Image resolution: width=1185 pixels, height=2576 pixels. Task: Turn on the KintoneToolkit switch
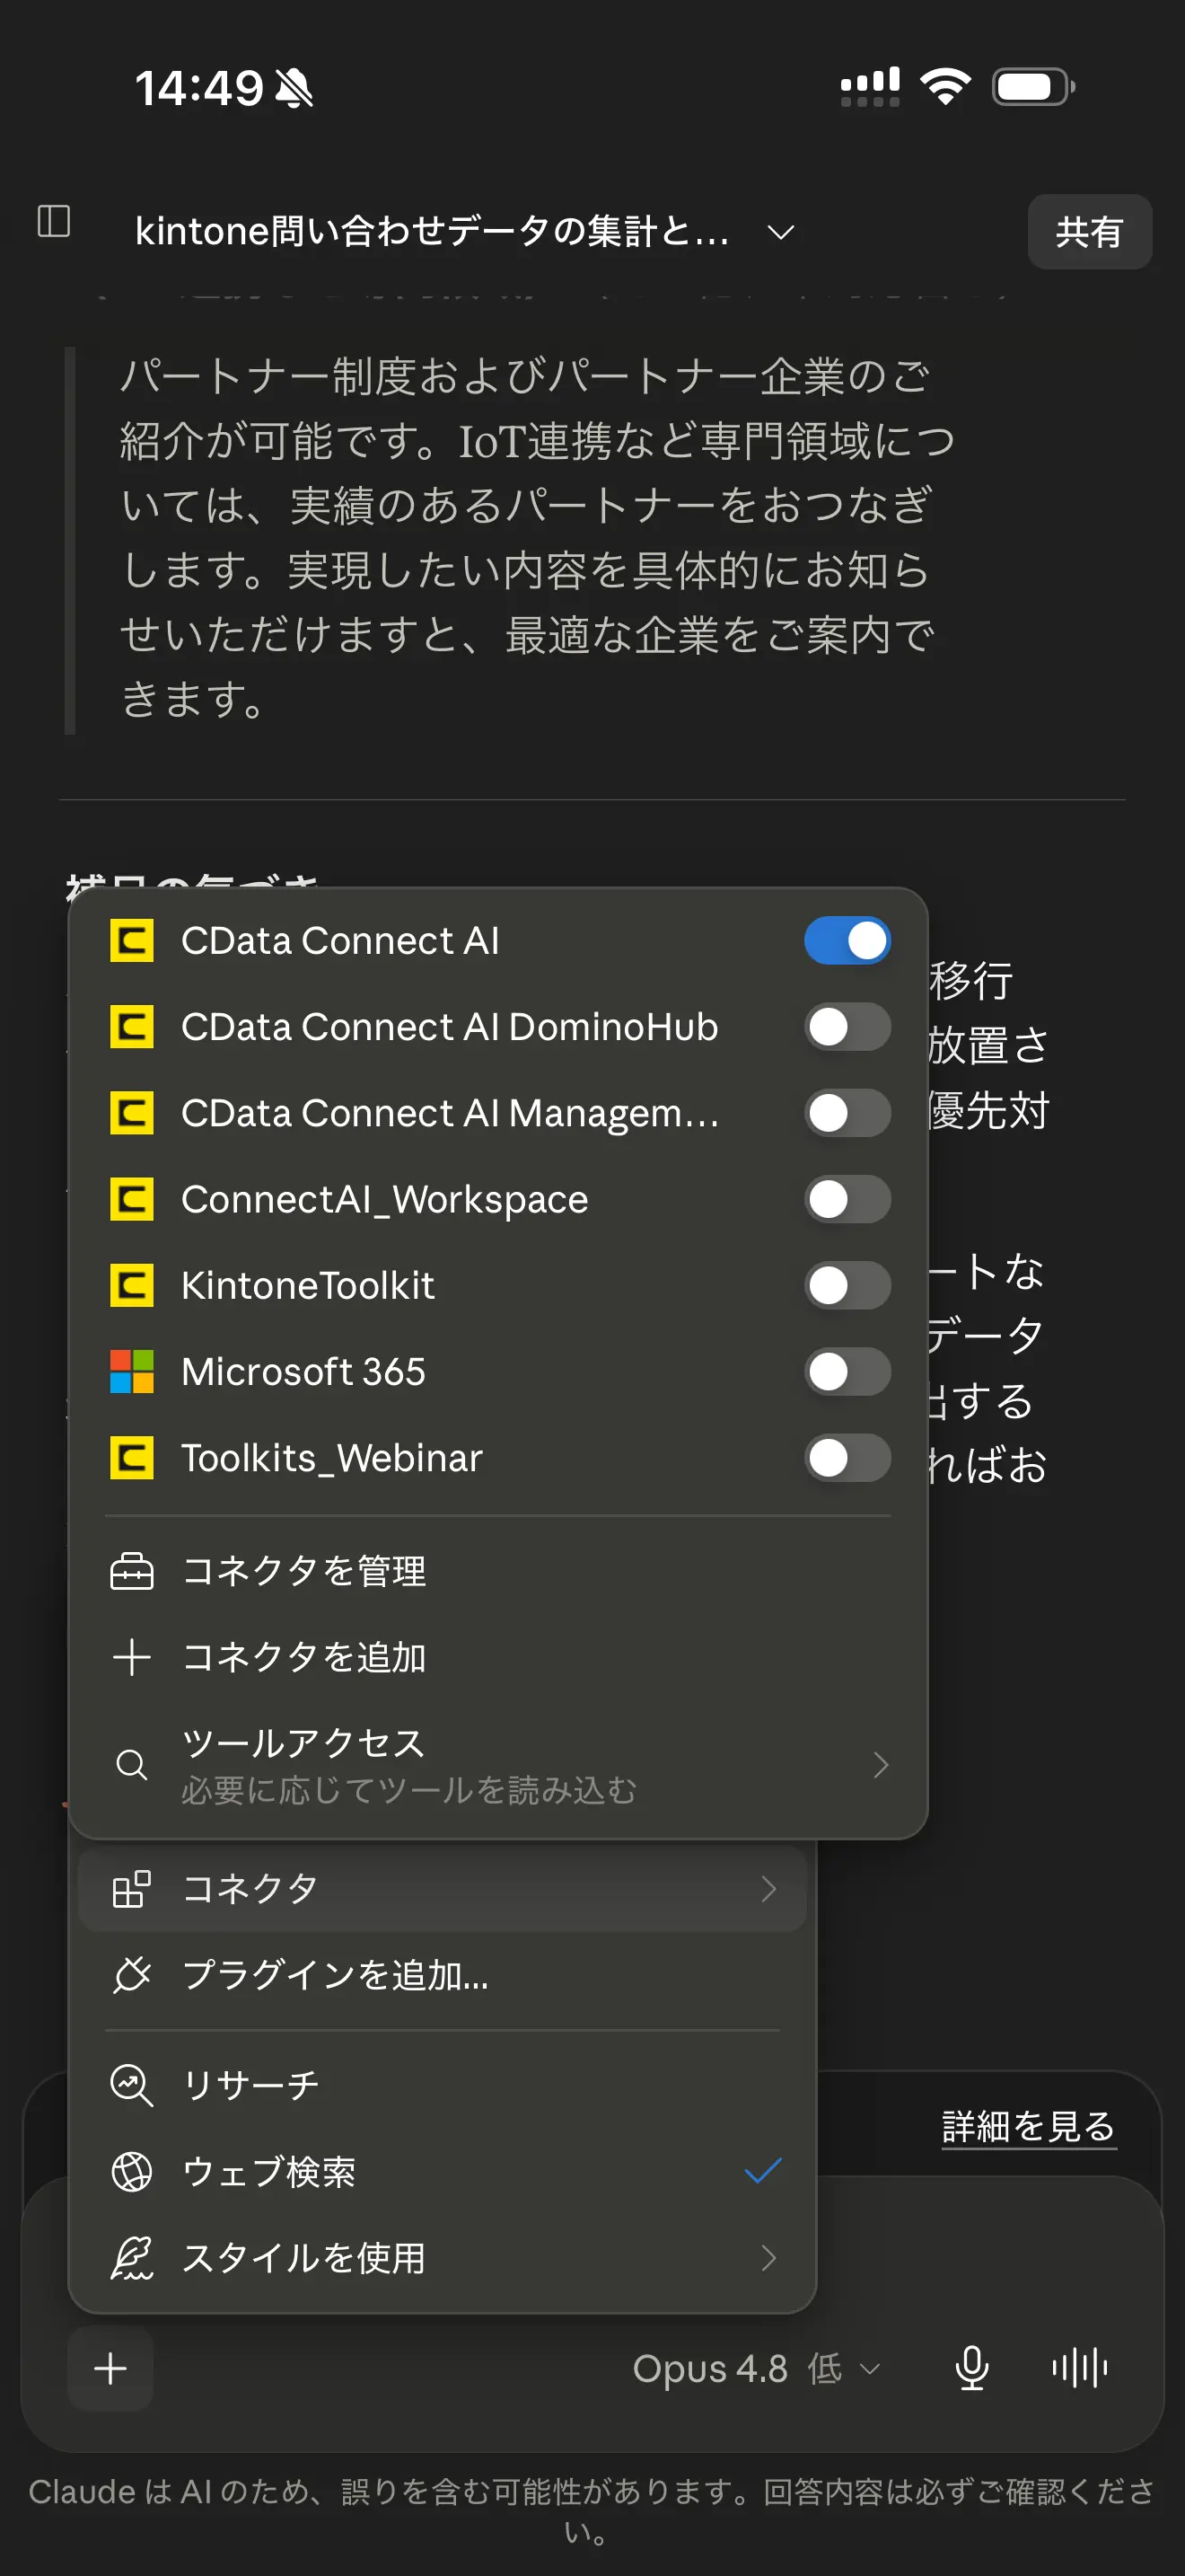click(847, 1285)
